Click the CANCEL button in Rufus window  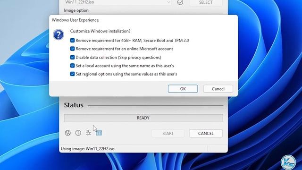click(x=206, y=133)
